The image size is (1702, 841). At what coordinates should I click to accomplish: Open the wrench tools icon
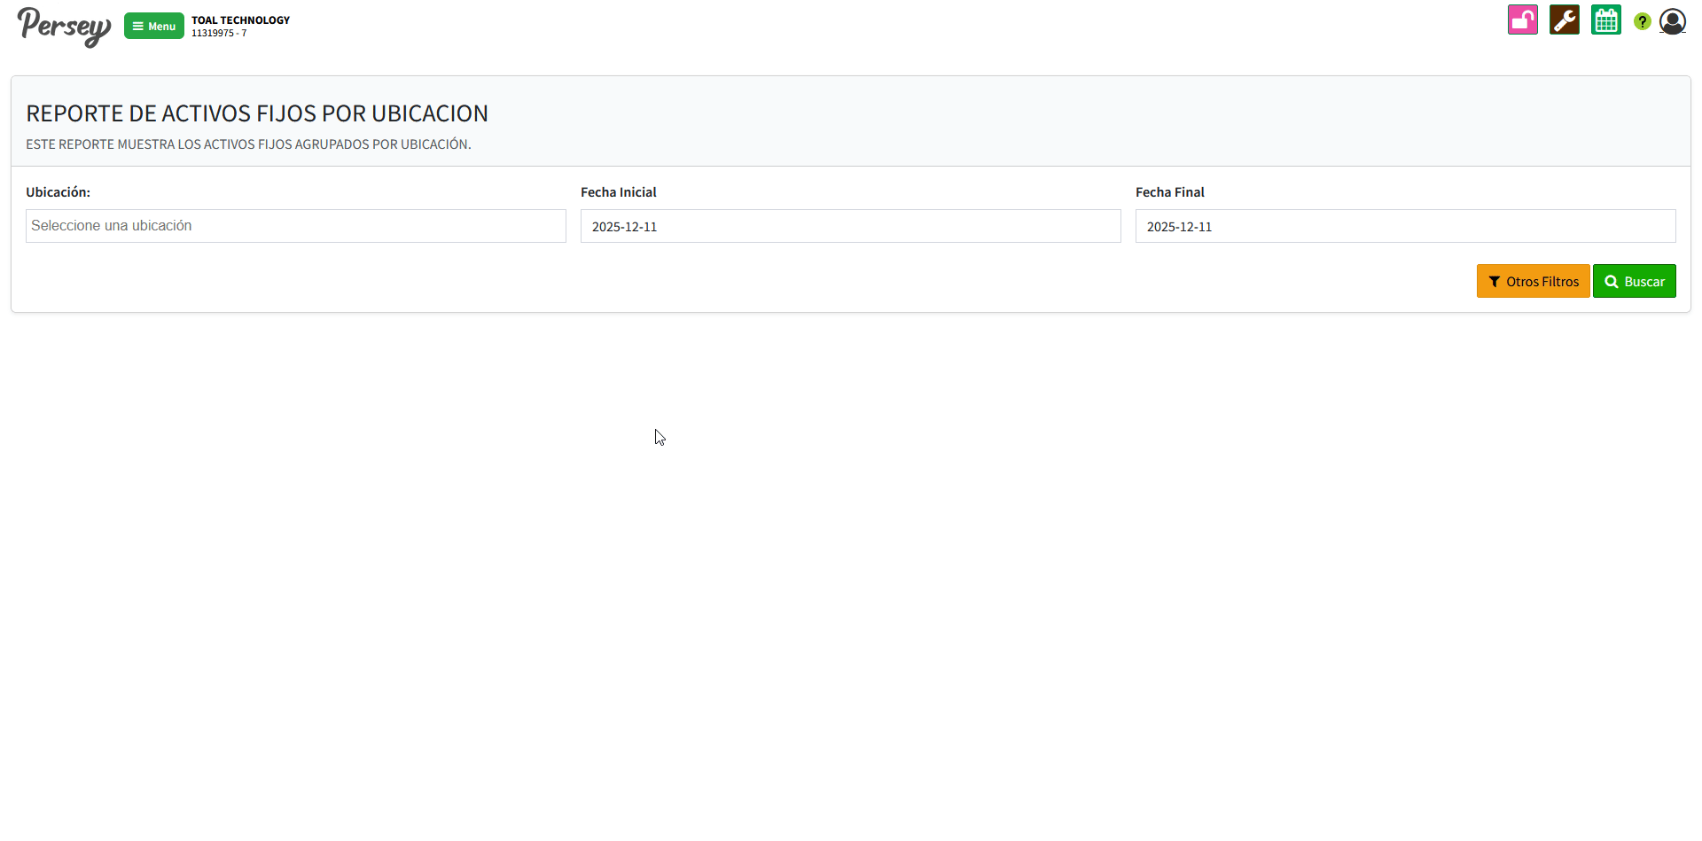pos(1564,20)
